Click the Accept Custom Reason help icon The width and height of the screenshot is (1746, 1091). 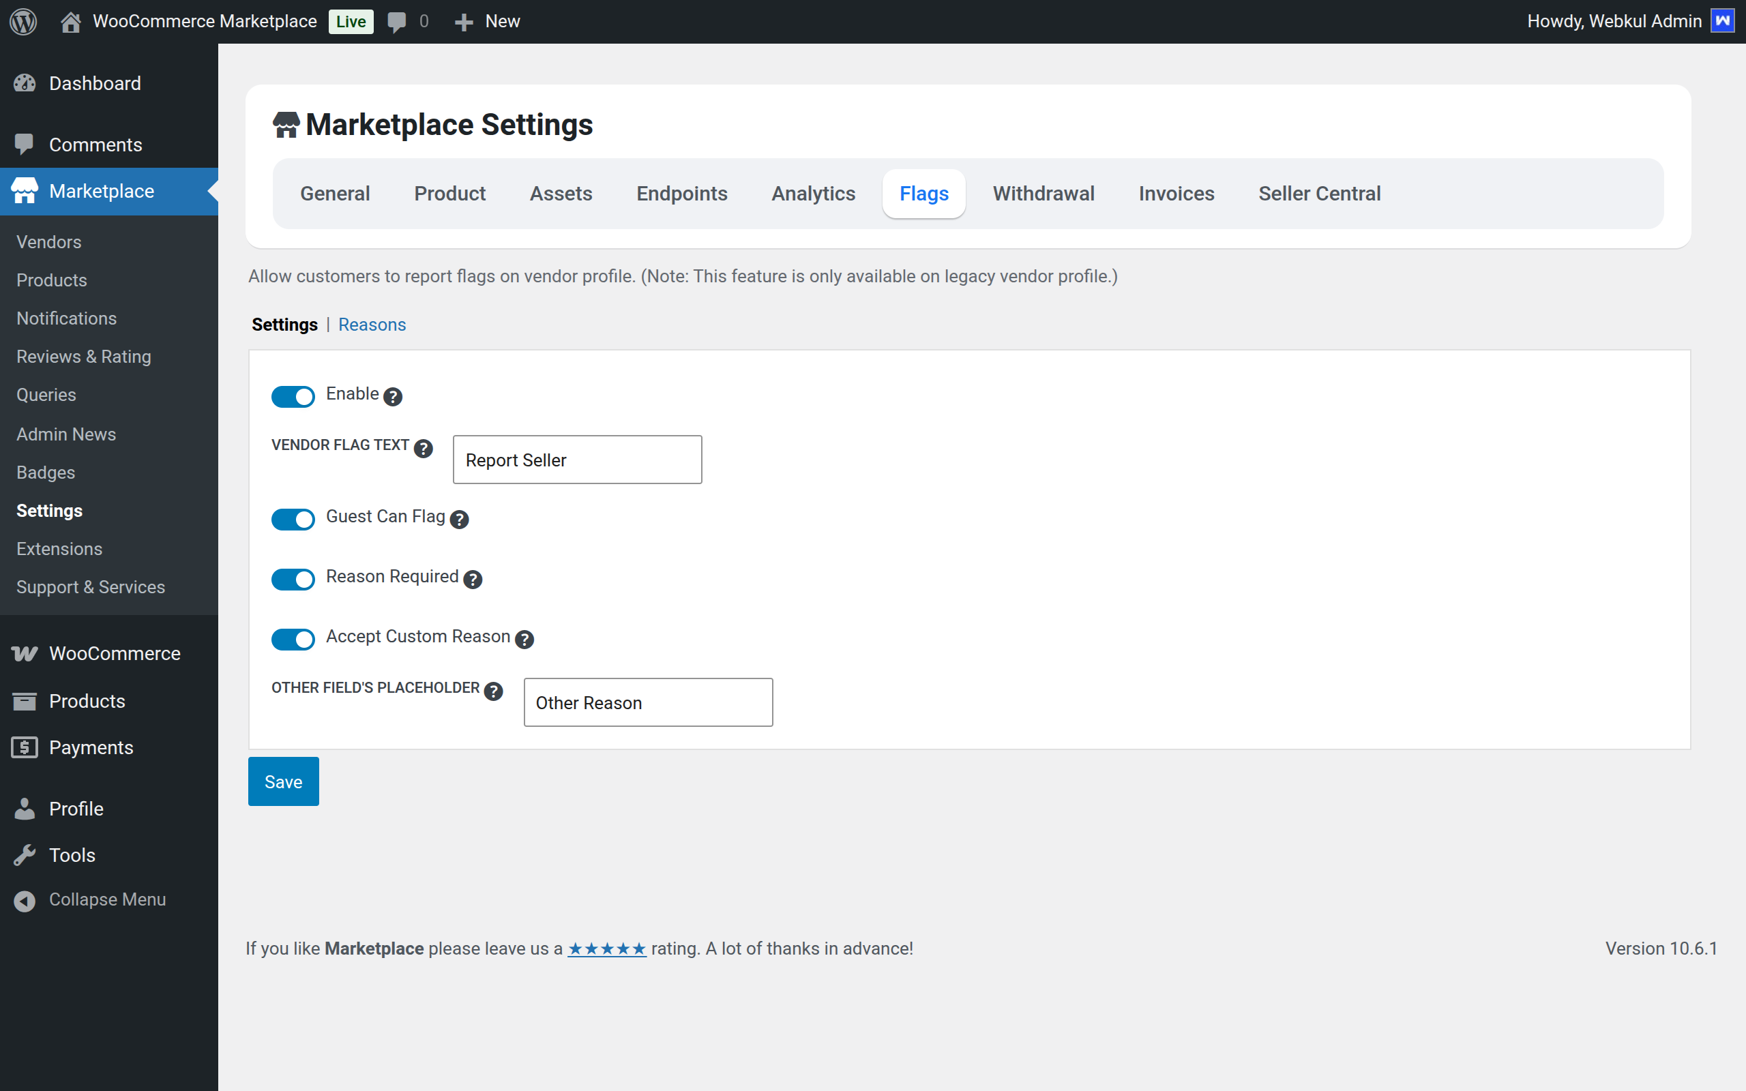tap(524, 639)
